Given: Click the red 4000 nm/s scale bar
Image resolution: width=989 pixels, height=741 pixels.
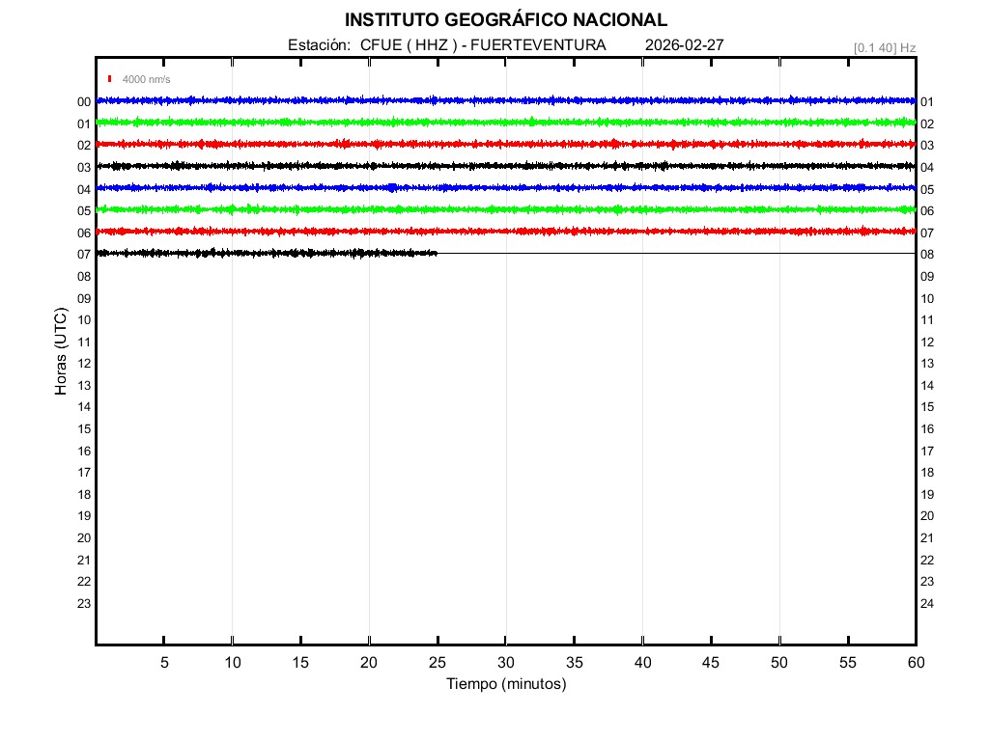Looking at the screenshot, I should point(110,79).
